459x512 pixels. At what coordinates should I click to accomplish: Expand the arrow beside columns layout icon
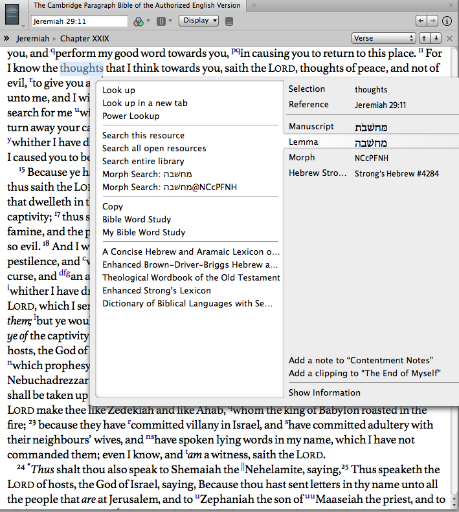170,21
